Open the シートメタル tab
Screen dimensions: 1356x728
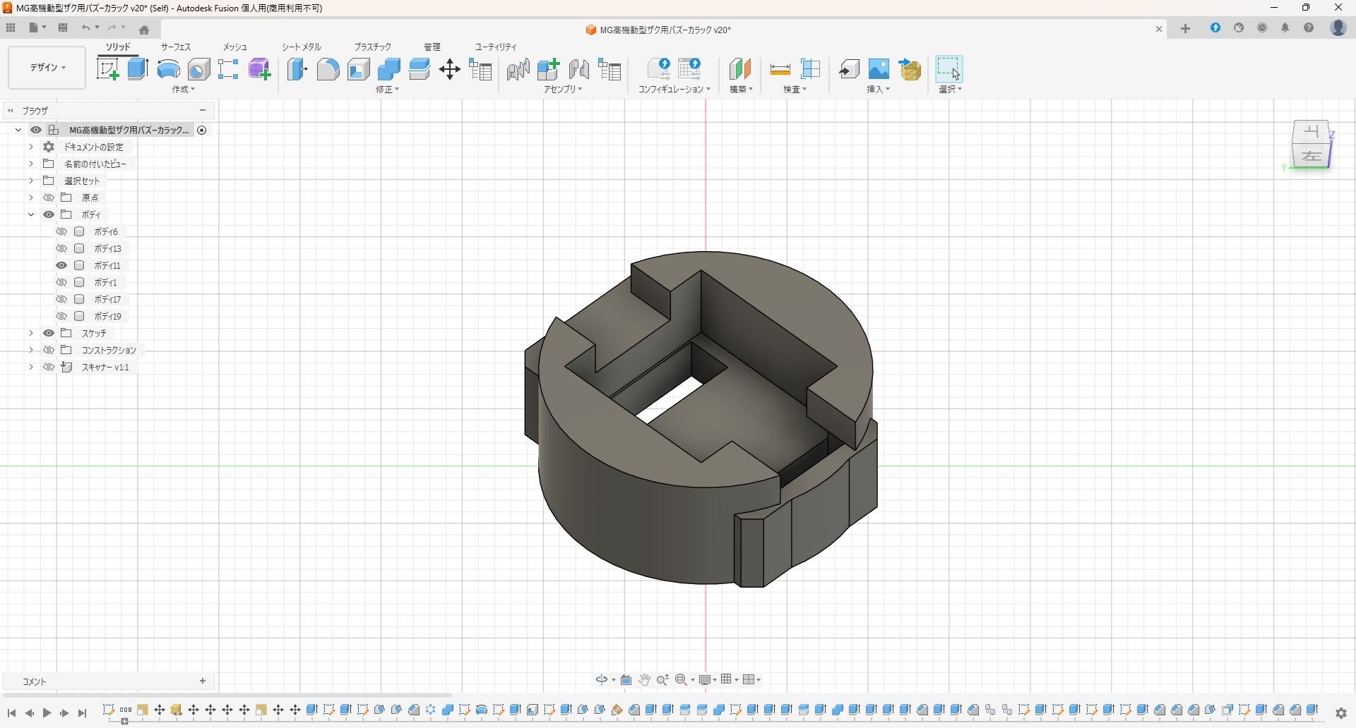(x=302, y=47)
